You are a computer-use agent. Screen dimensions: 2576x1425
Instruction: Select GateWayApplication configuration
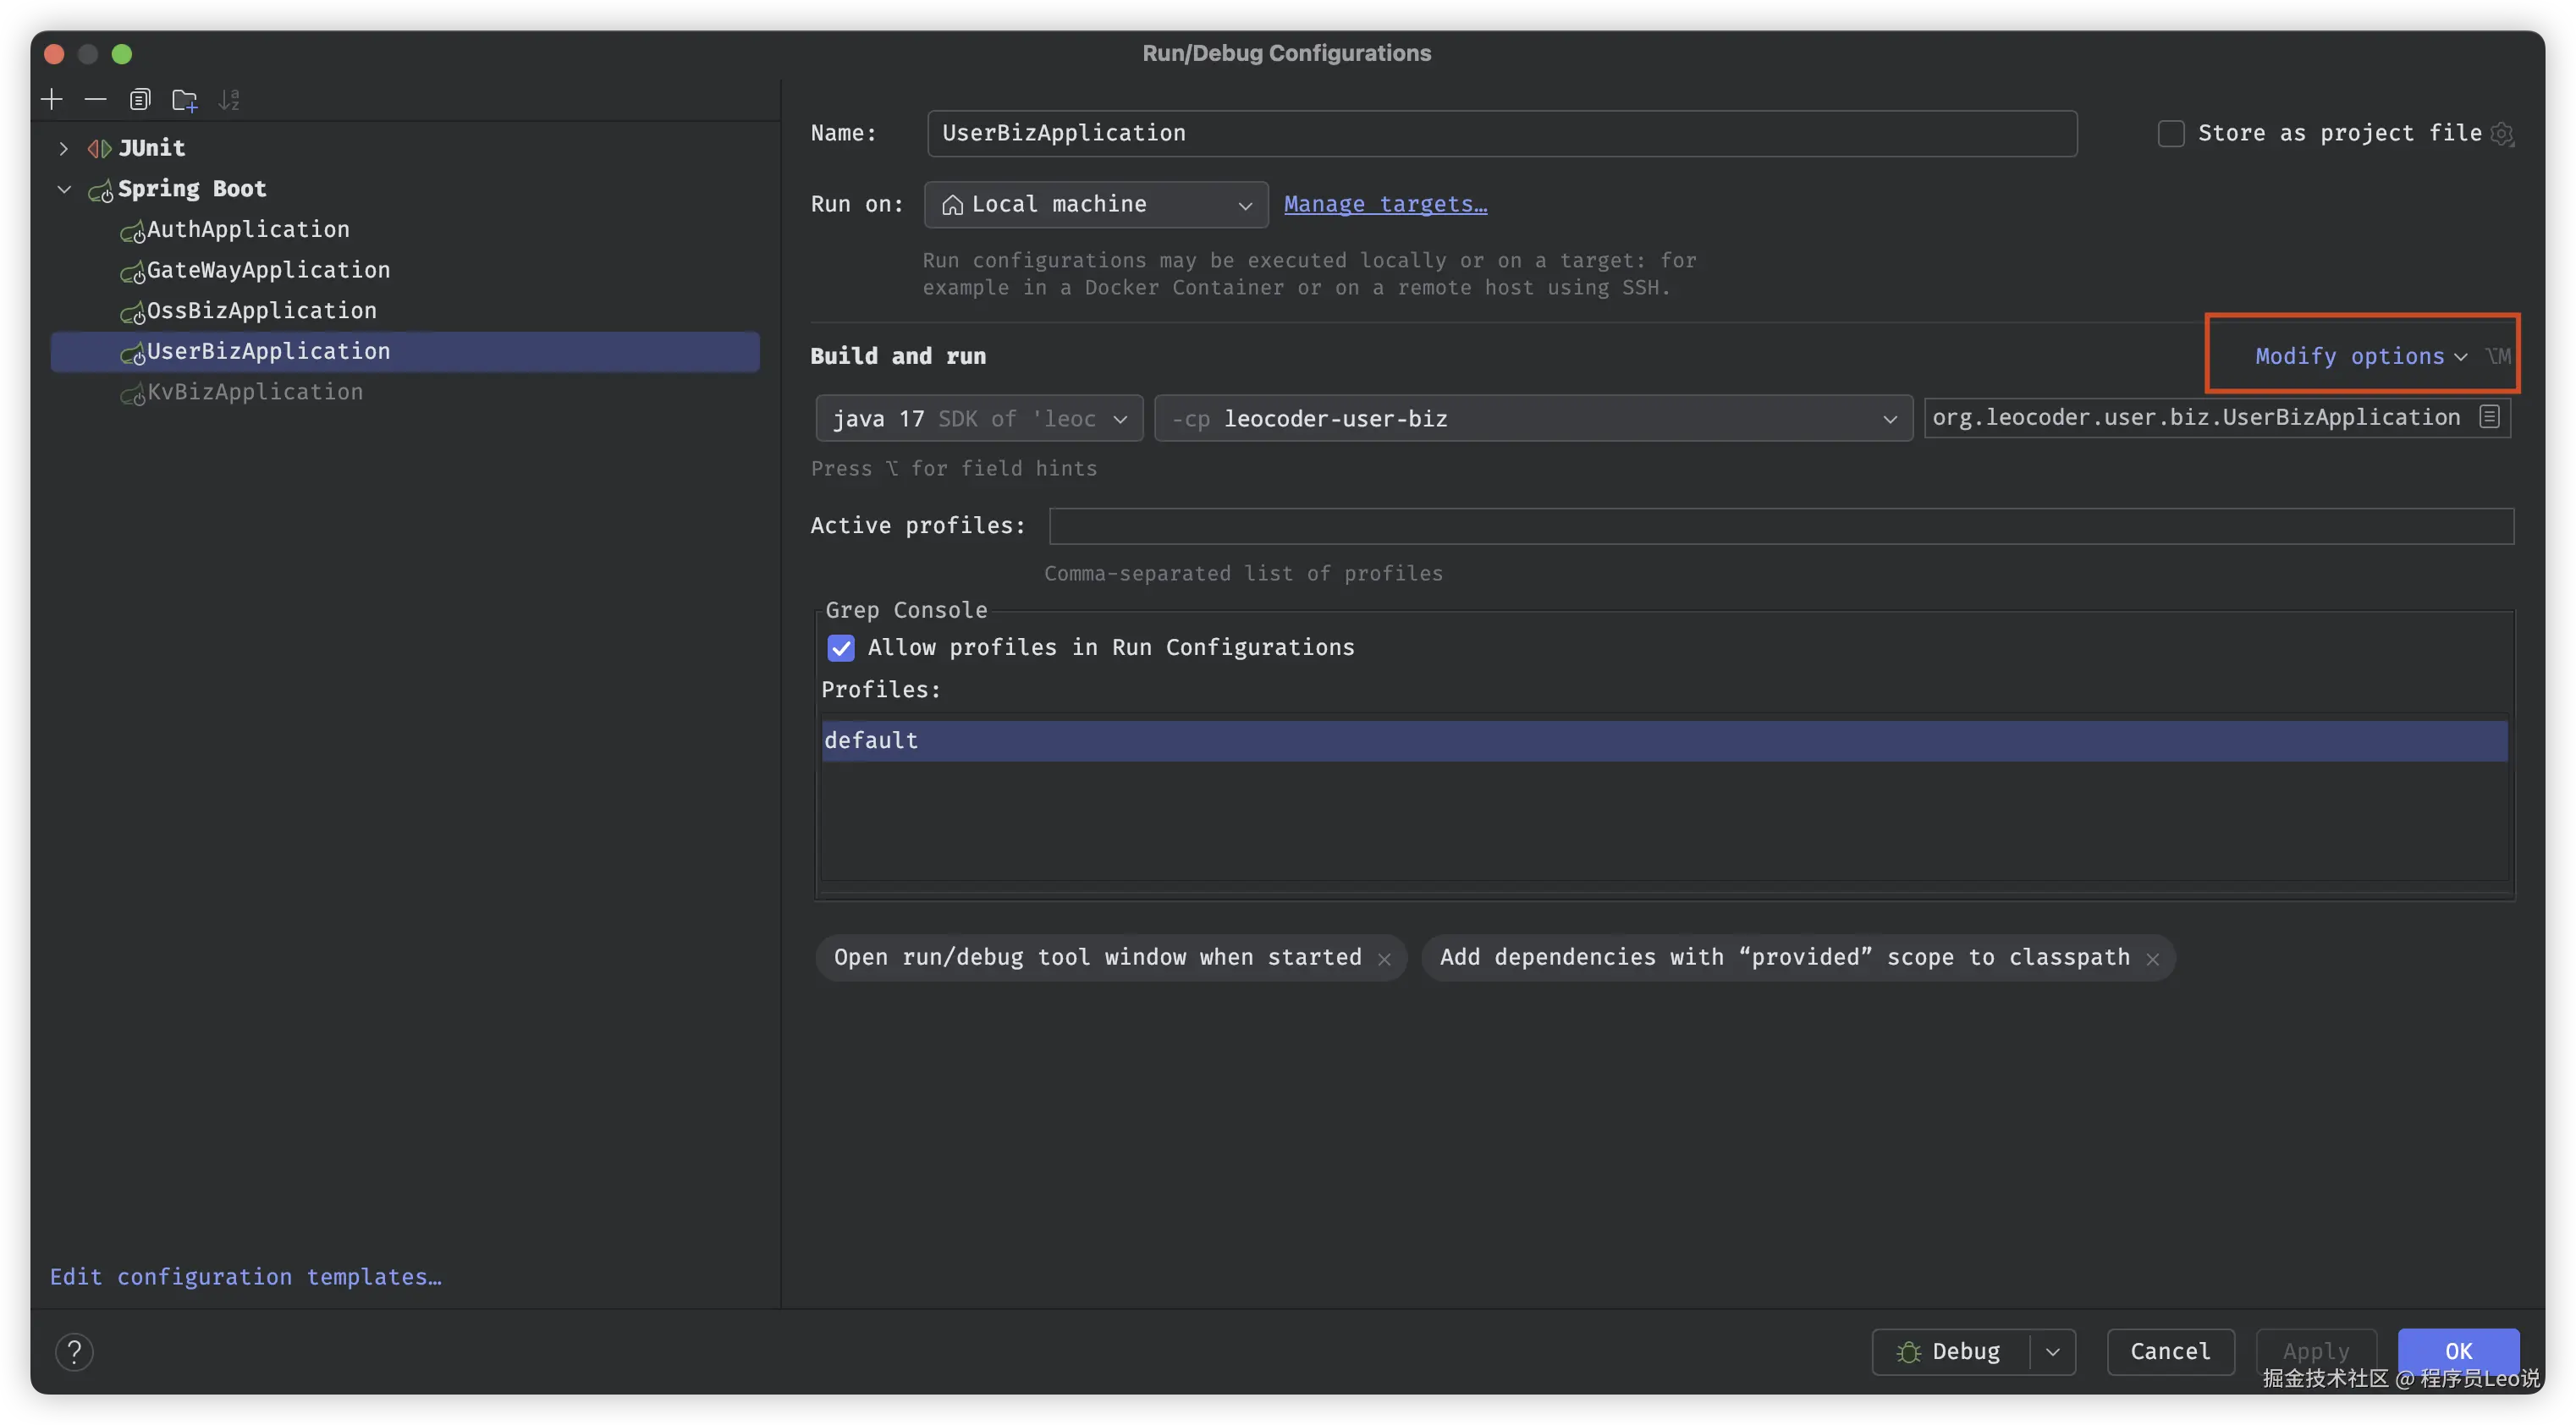[268, 270]
